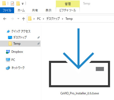
Task: Click the CeVIO_Pro_Installer_0.5.0.exe file icon
Action: (x=80, y=58)
